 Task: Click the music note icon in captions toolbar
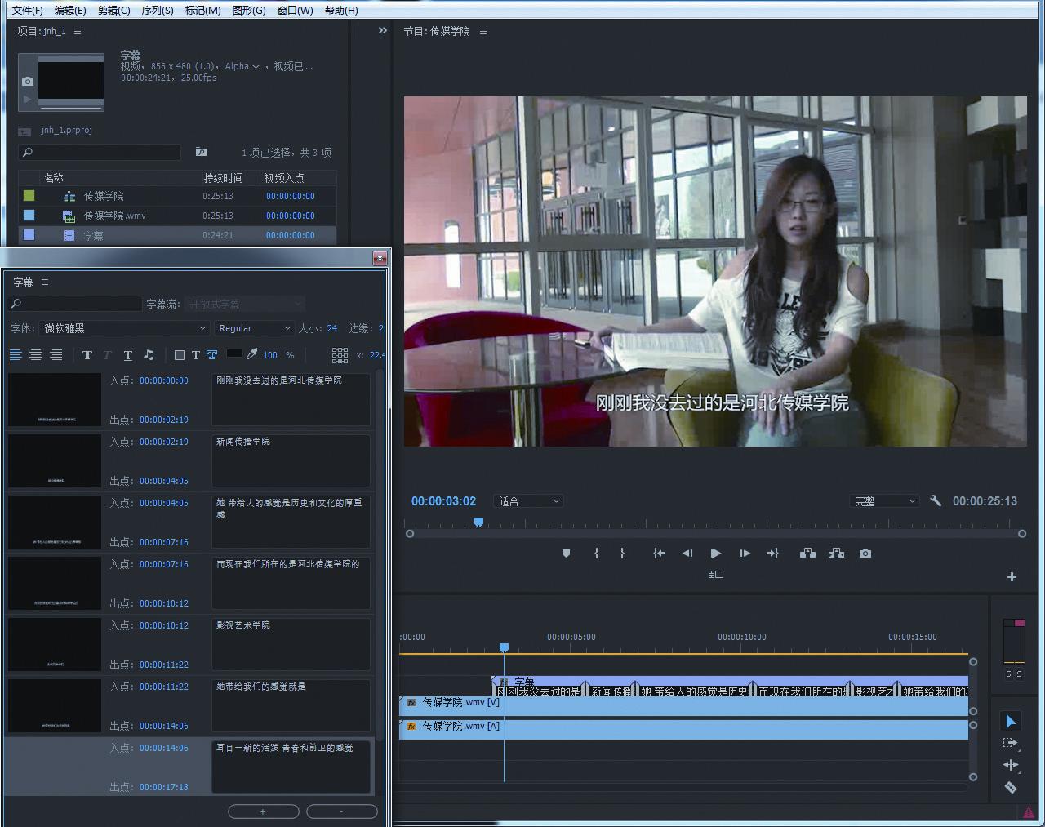coord(149,355)
